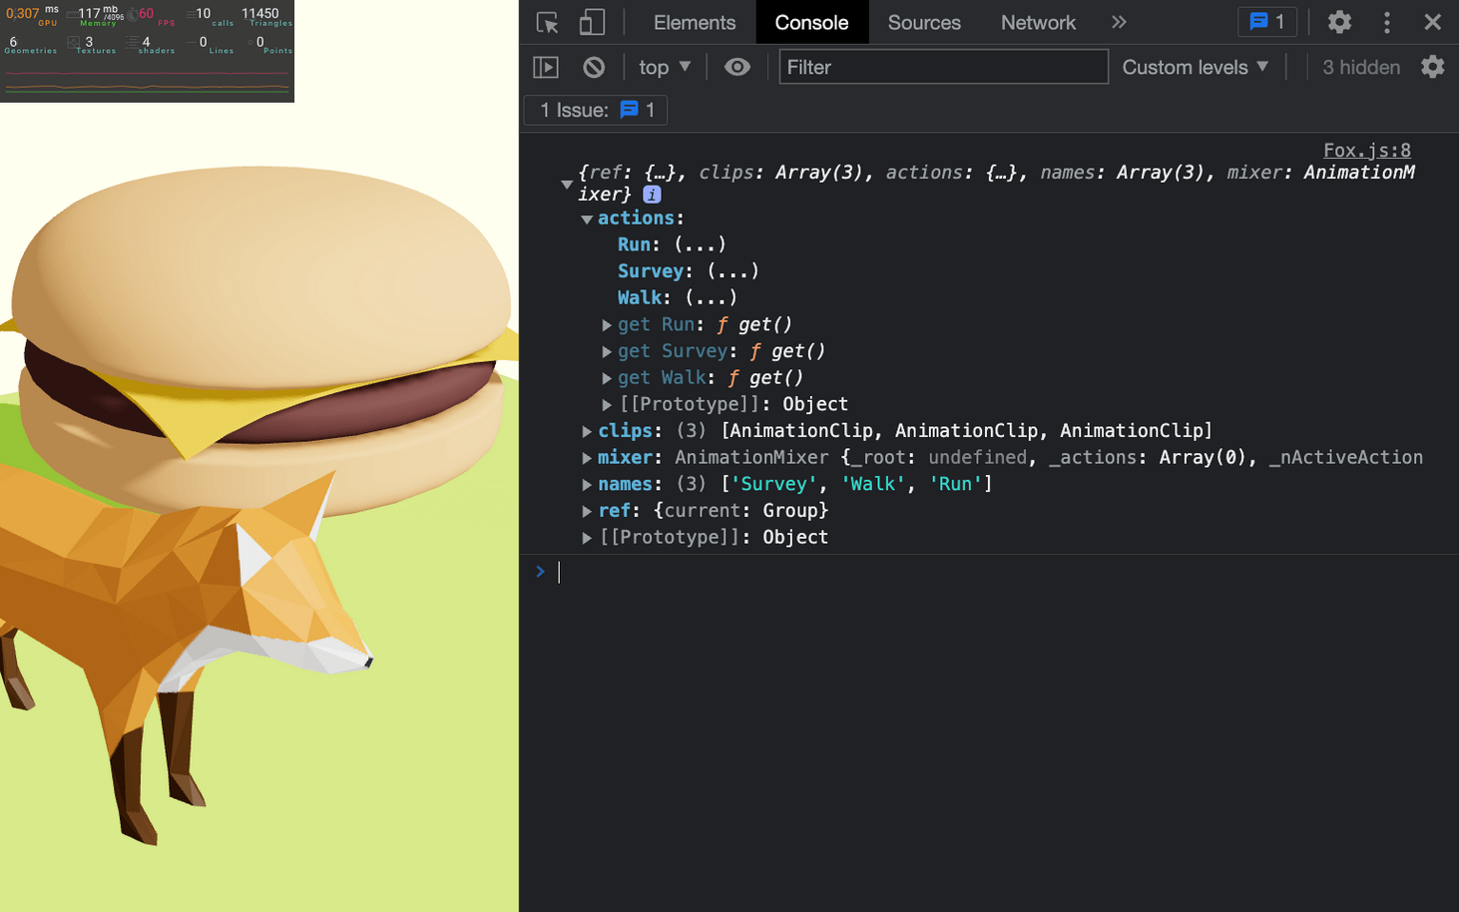The height and width of the screenshot is (912, 1459).
Task: Click the 'Survey' string in names
Action: pos(774,484)
